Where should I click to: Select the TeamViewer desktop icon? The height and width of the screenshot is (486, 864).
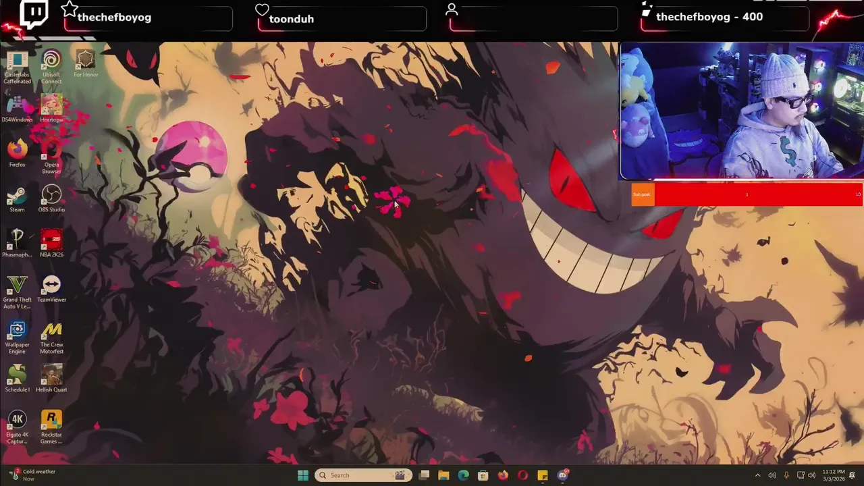pyautogui.click(x=51, y=289)
